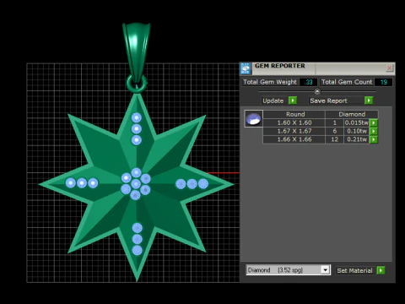Click the Update button label
Screen dimensions: 405x304
[273, 100]
